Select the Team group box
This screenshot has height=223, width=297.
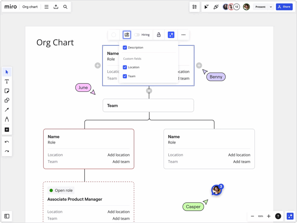coord(148,105)
